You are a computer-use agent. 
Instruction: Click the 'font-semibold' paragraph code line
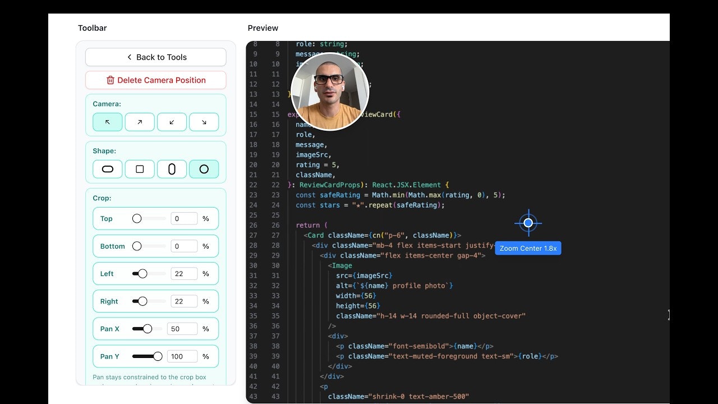[x=415, y=346]
